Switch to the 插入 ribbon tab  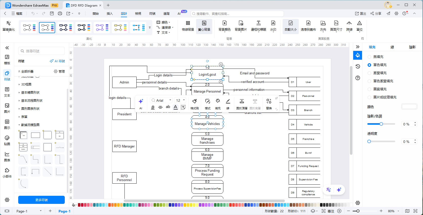coord(110,14)
